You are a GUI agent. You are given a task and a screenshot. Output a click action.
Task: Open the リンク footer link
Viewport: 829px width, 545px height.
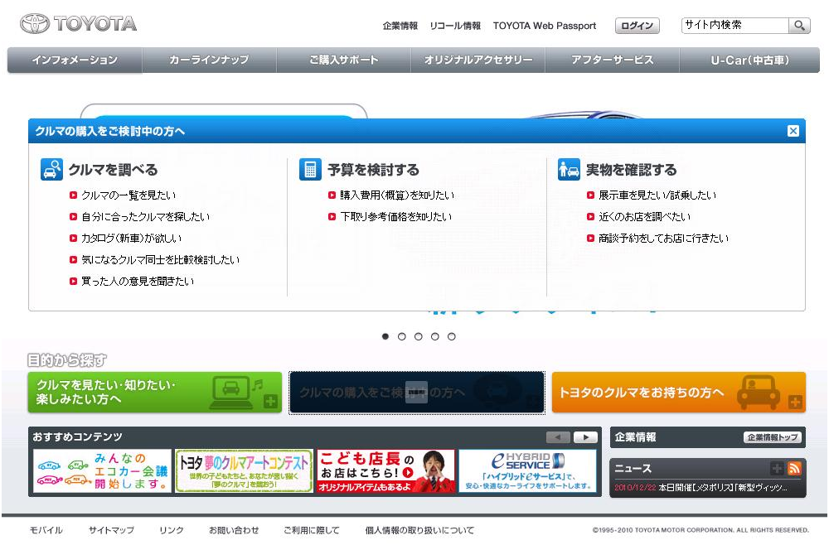pos(172,530)
